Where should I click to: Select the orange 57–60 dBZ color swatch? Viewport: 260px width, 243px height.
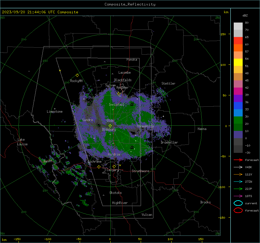(238, 48)
